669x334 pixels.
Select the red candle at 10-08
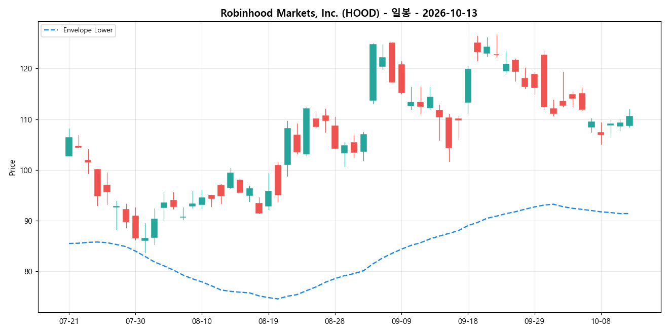tap(601, 134)
